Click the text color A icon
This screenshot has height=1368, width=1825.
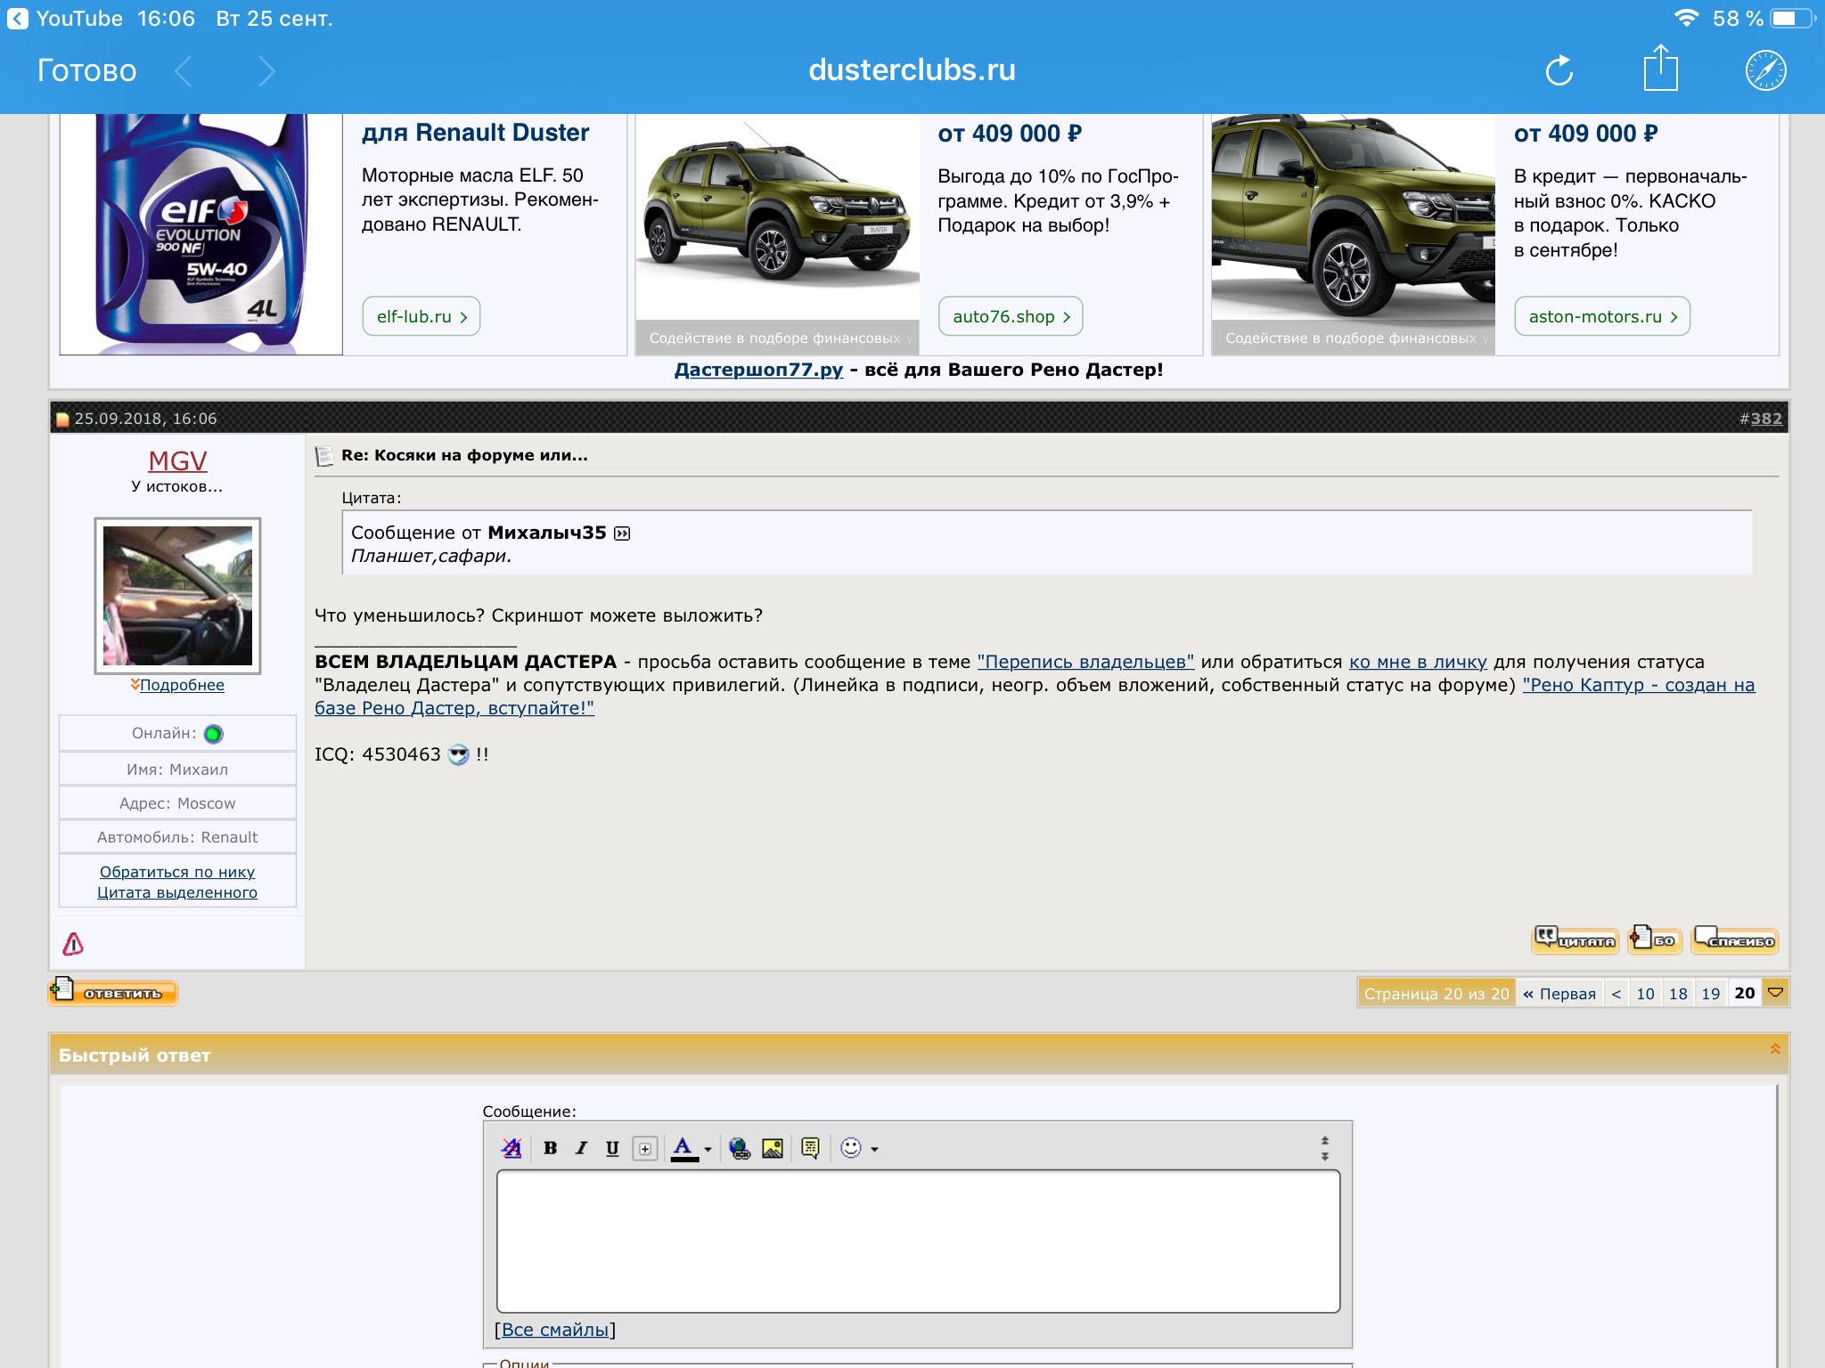pos(683,1148)
